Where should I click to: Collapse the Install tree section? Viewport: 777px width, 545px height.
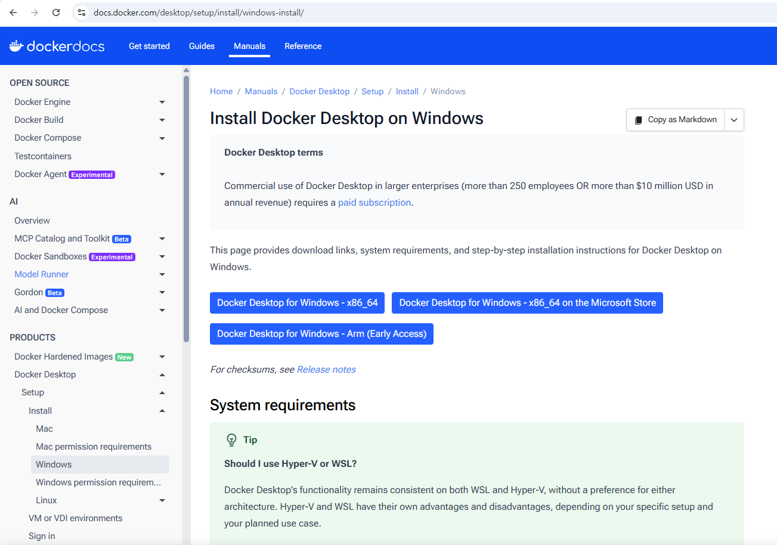tap(162, 410)
